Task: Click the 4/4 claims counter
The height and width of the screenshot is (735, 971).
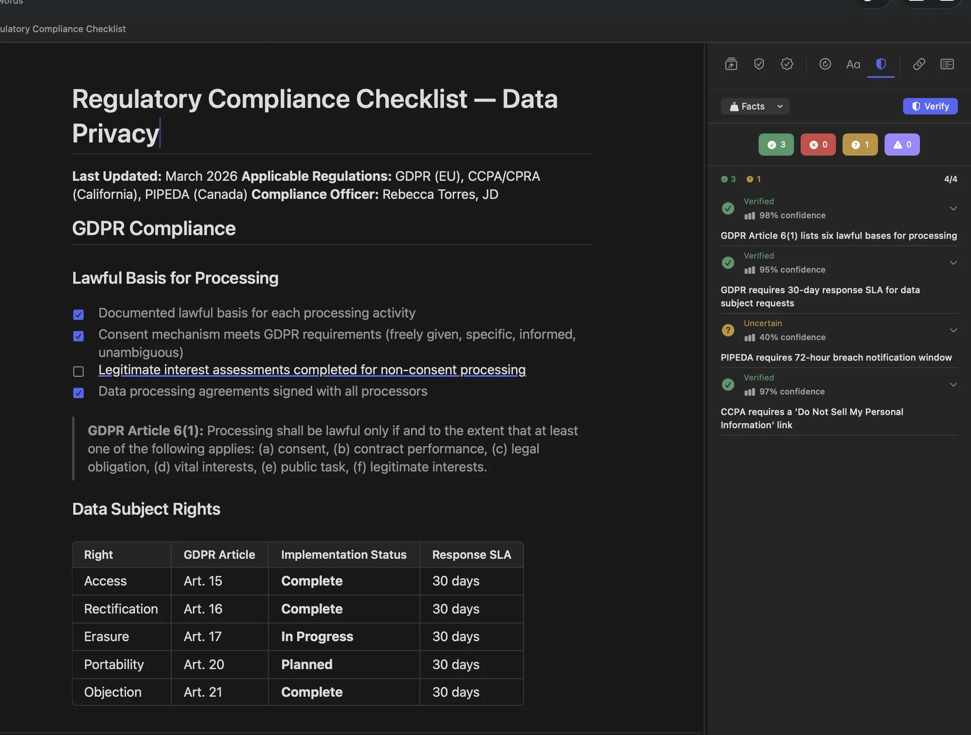Action: click(950, 179)
